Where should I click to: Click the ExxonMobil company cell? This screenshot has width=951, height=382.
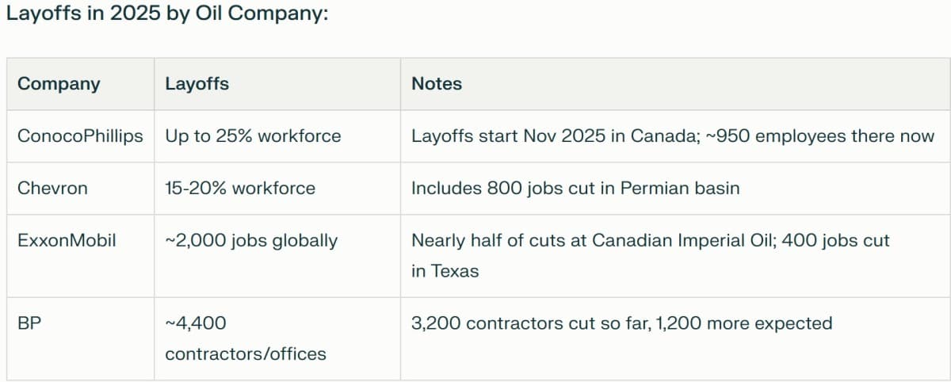click(67, 240)
